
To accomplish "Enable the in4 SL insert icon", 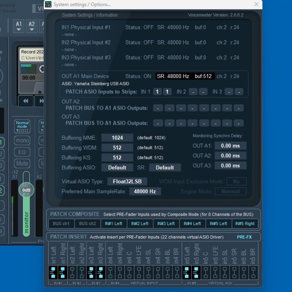I will (x=148, y=273).
